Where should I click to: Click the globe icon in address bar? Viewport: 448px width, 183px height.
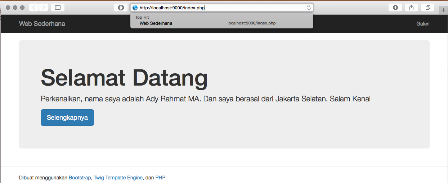(x=135, y=8)
